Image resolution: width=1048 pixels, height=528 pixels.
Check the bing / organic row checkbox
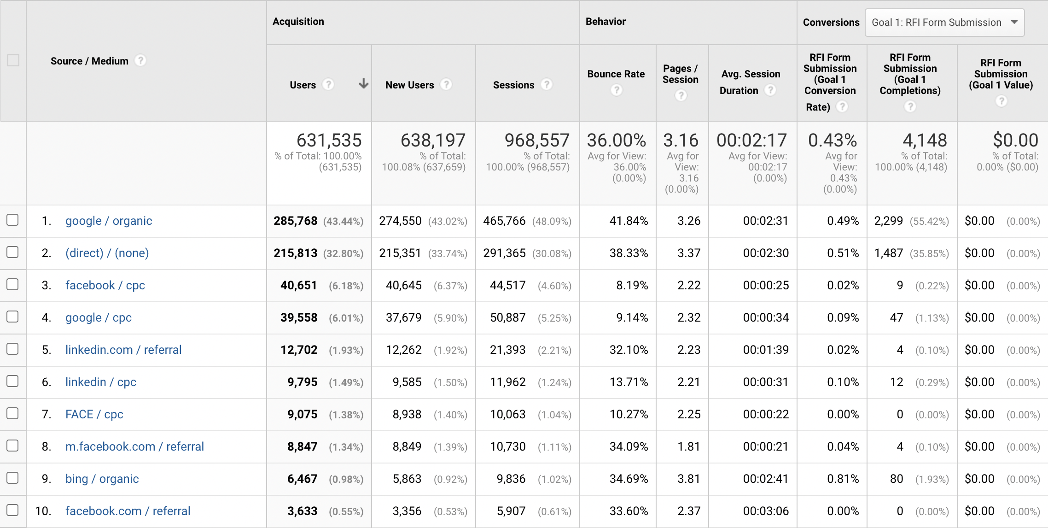pos(12,478)
